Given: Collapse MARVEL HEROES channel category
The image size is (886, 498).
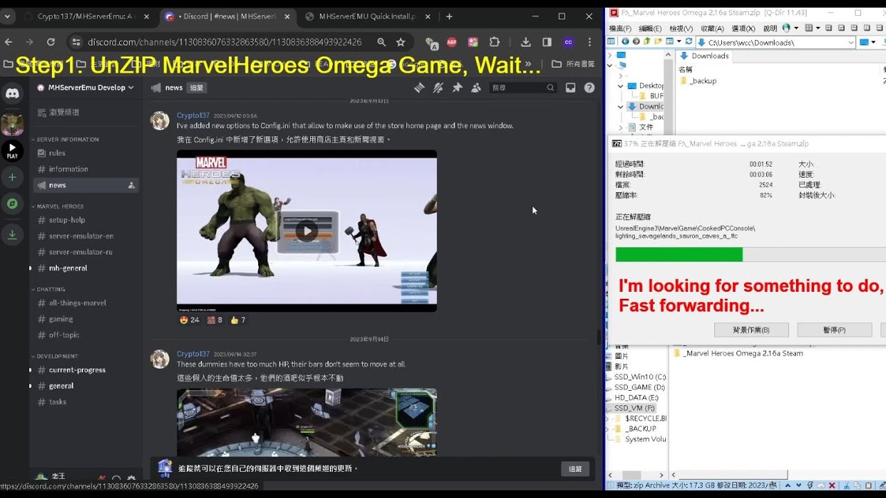Looking at the screenshot, I should point(58,206).
